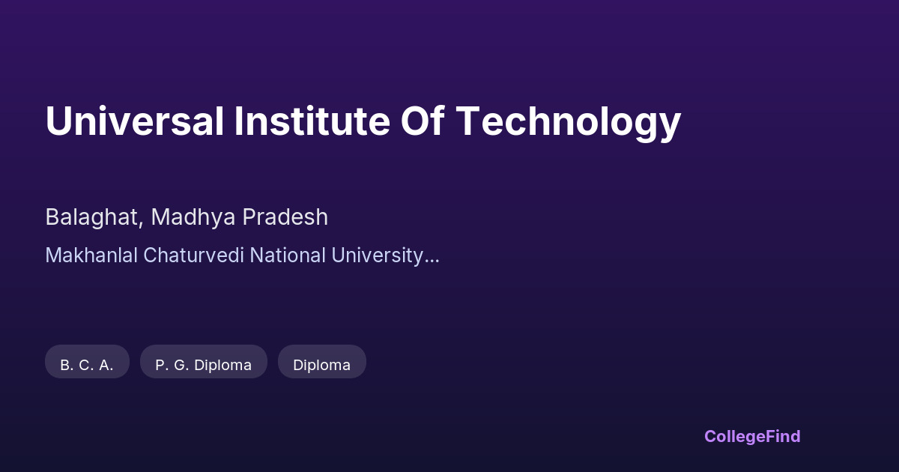Click the word "Universal" in the title
This screenshot has height=472, width=899.
(134, 121)
